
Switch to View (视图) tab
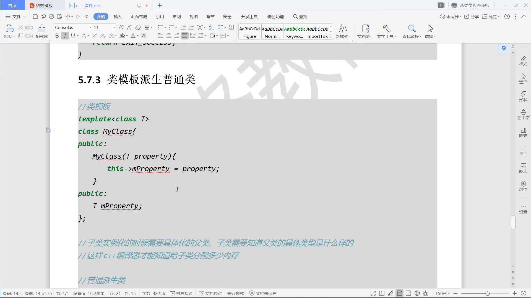click(193, 17)
